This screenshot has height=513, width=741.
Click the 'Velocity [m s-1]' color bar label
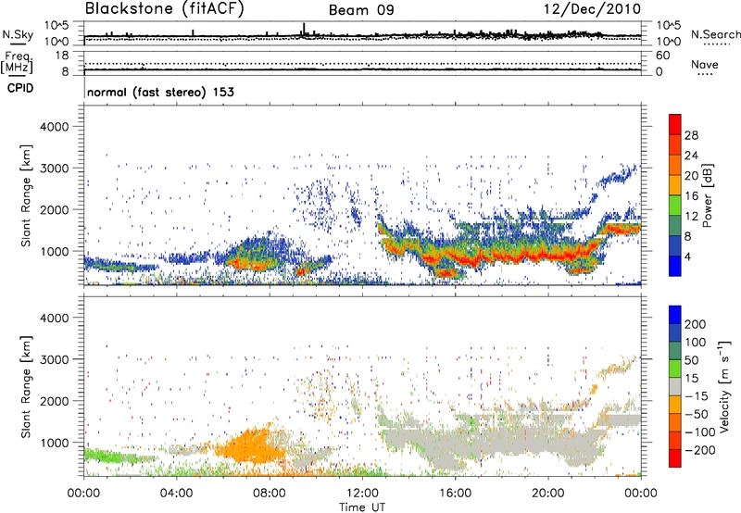click(724, 386)
